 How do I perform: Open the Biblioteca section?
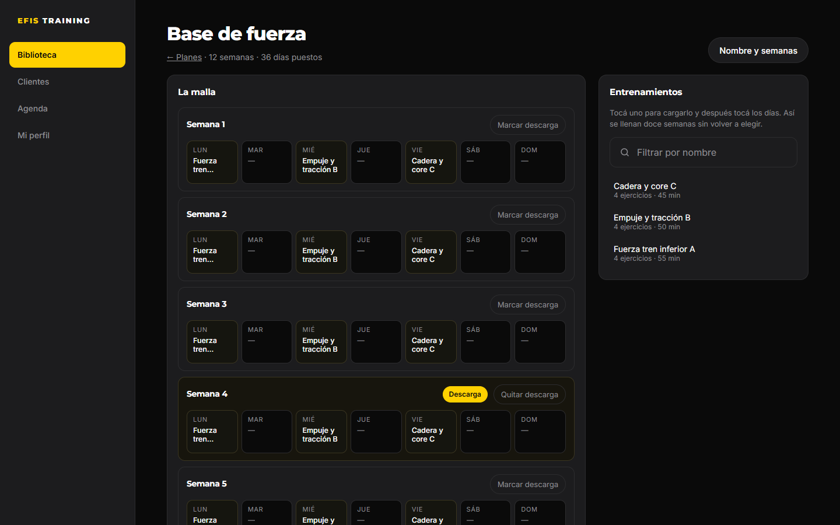[x=67, y=55]
